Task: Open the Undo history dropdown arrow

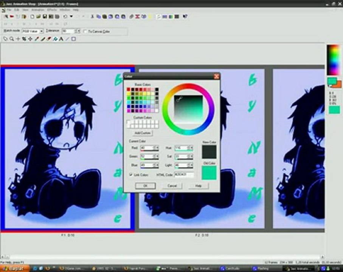Action: tap(71, 17)
